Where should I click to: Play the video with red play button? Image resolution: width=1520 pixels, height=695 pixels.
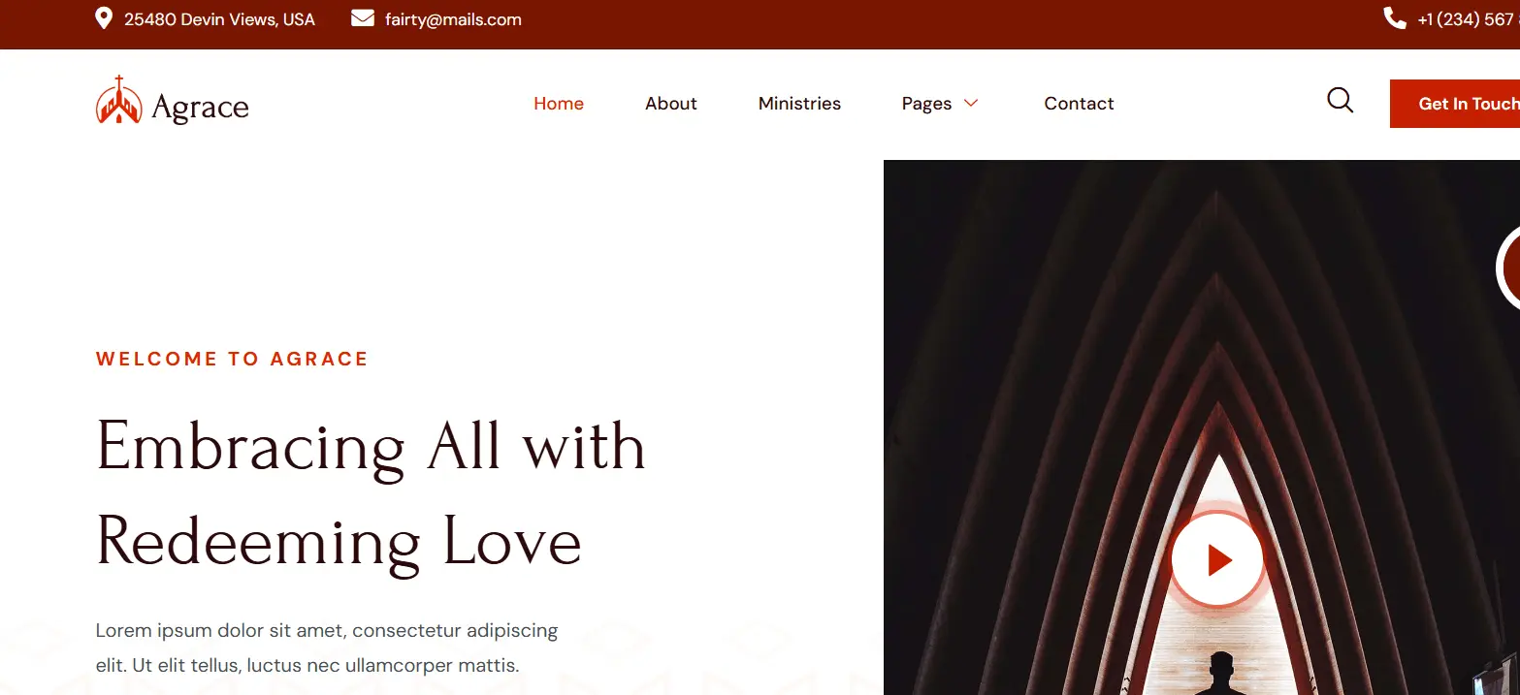point(1217,559)
